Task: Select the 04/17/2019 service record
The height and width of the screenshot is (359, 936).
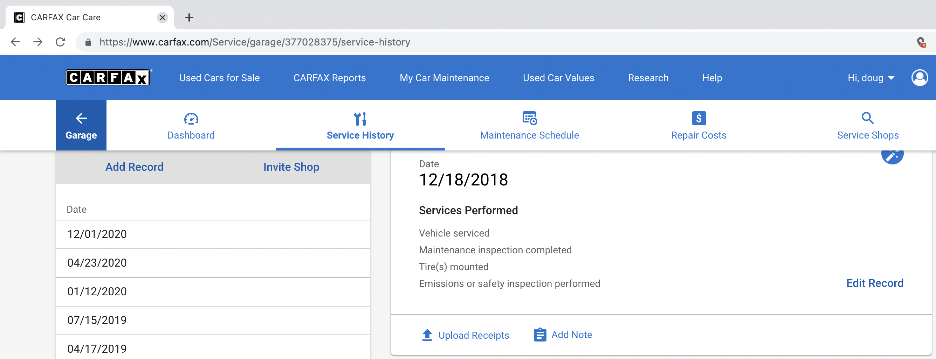Action: [213, 347]
